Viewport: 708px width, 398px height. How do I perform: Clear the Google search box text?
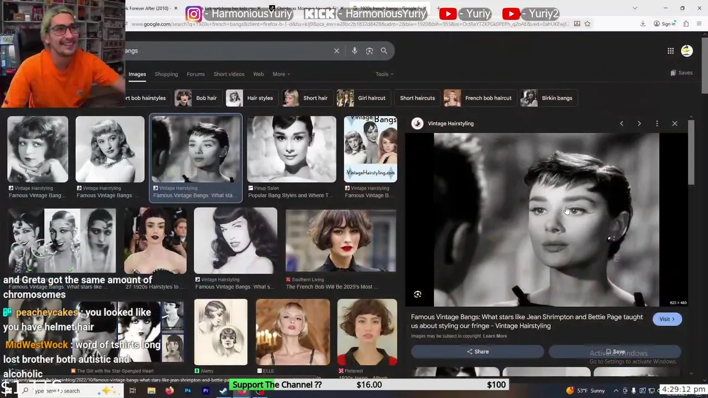pyautogui.click(x=336, y=51)
